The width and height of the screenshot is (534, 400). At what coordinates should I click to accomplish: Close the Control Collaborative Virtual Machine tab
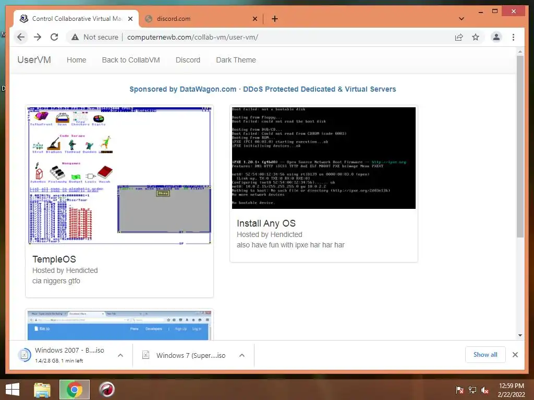[x=130, y=19]
